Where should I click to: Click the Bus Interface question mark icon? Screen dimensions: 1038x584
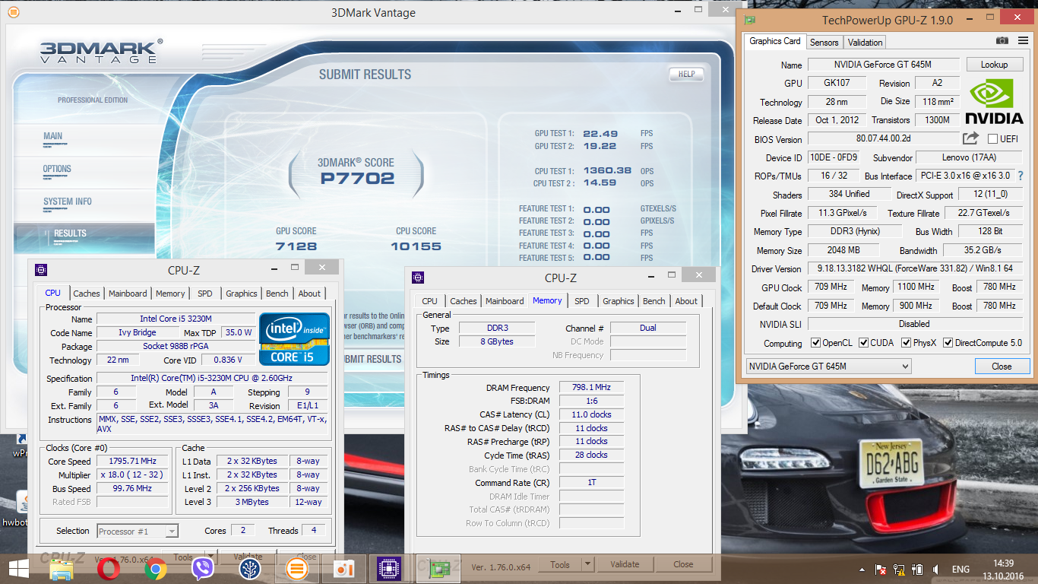[x=1021, y=176]
